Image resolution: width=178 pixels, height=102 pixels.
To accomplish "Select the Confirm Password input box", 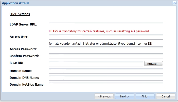I will point(106,56).
